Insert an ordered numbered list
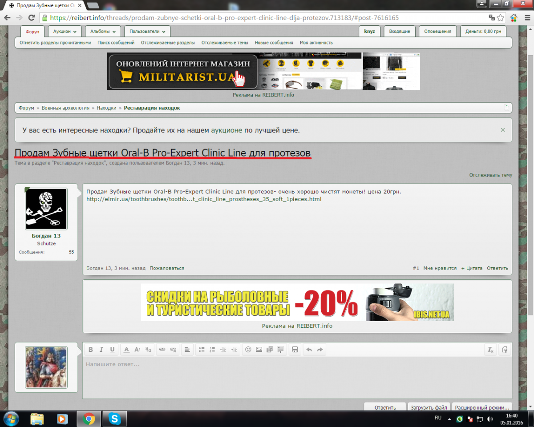 click(212, 350)
